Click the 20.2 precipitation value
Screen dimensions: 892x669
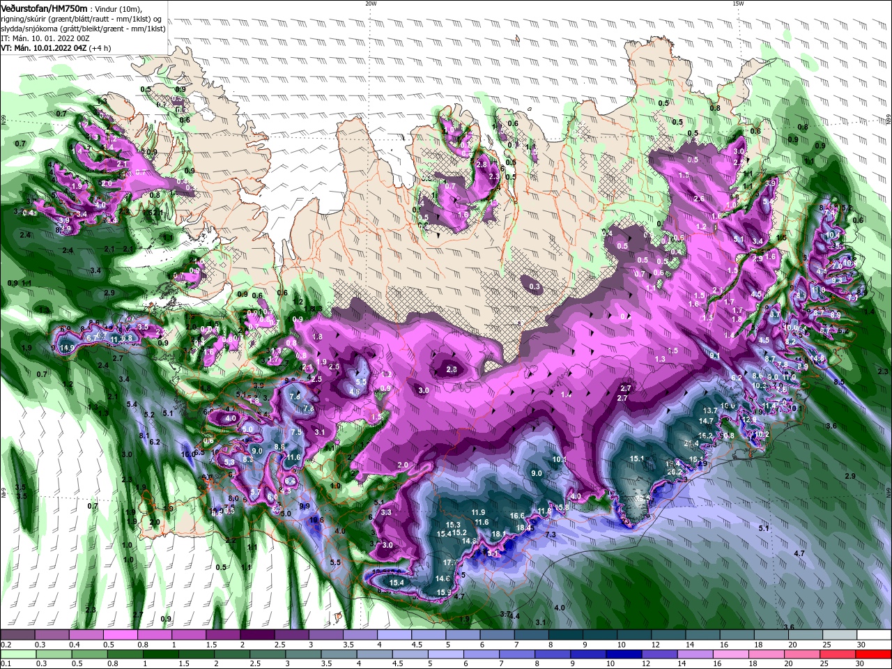pyautogui.click(x=675, y=472)
